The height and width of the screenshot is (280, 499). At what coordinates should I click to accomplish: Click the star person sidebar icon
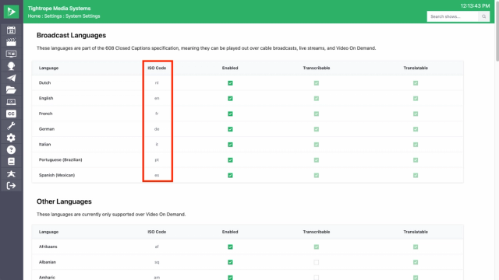click(11, 173)
